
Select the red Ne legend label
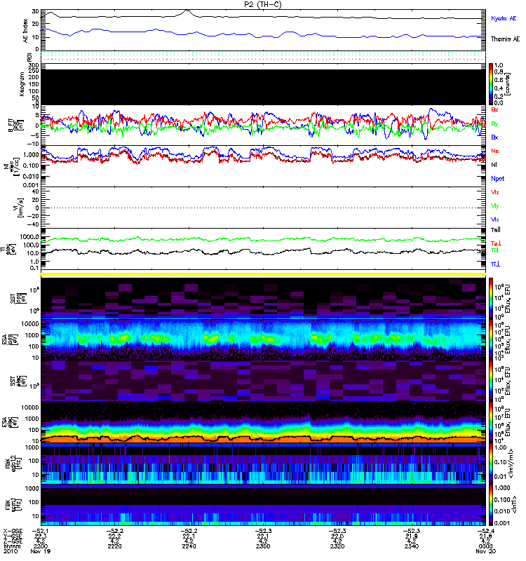point(495,151)
